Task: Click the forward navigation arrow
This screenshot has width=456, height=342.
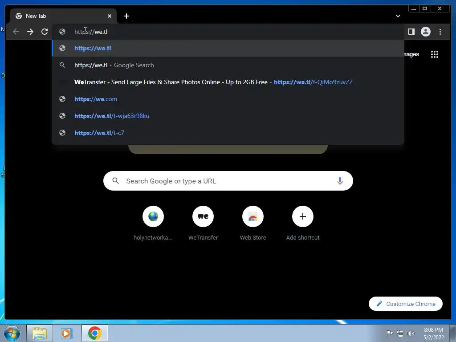Action: (30, 32)
